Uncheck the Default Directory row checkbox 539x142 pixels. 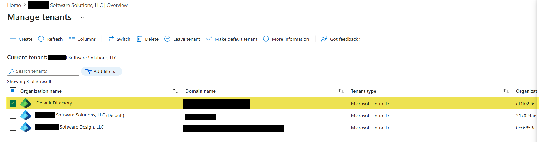[13, 103]
